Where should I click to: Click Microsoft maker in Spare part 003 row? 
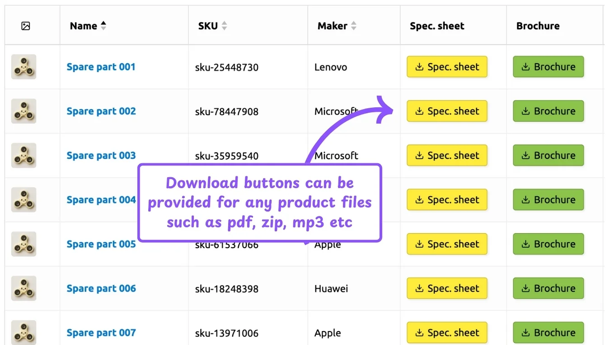[337, 156]
